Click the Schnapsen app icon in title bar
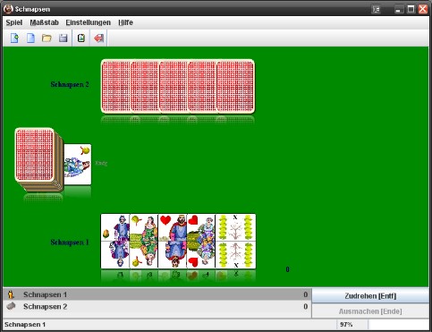The width and height of the screenshot is (432, 332). click(x=8, y=9)
